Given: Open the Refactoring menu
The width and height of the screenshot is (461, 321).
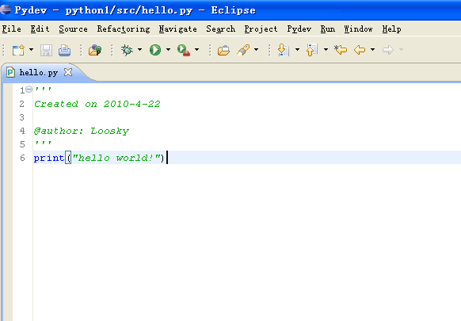Looking at the screenshot, I should coord(124,29).
